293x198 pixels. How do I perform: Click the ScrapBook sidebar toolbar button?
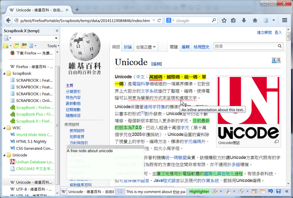266,21
